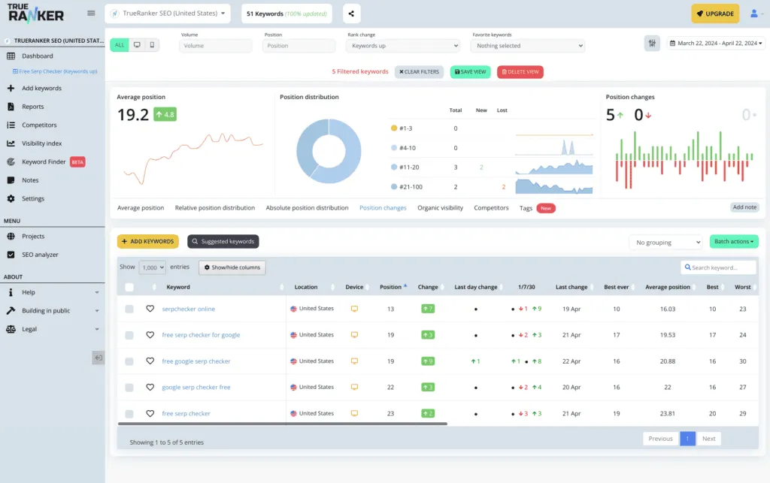Check free serp checker for google checkbox
Viewport: 770px width, 483px height.
(129, 335)
